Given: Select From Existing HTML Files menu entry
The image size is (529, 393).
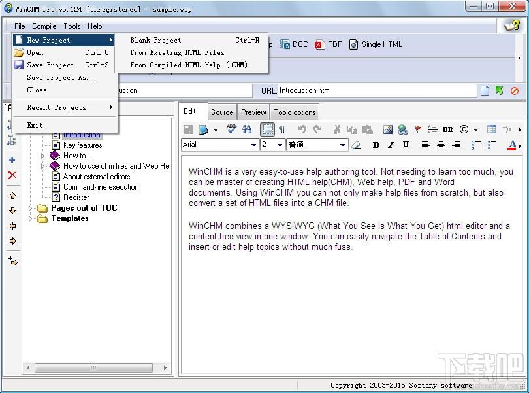Looking at the screenshot, I should point(177,52).
